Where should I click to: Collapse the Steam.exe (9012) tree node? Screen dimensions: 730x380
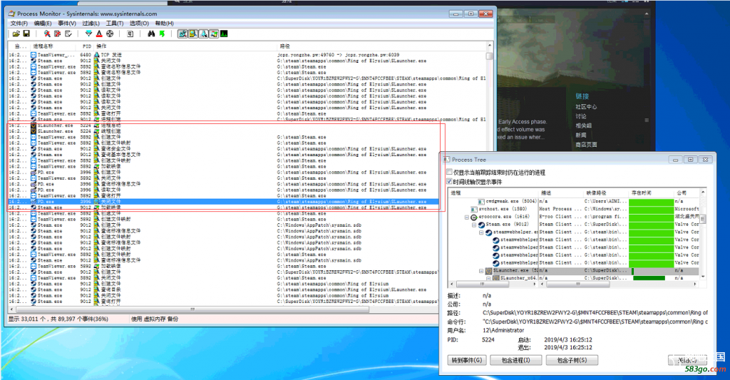(x=474, y=225)
